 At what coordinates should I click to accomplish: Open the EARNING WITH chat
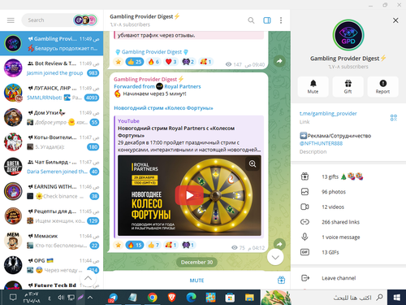[51, 191]
